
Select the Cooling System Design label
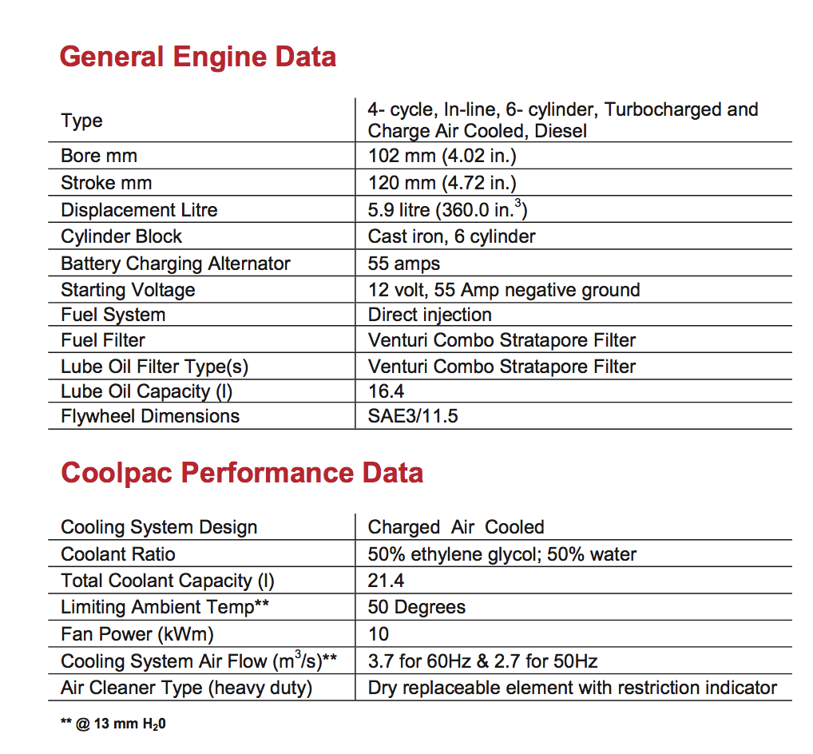(x=159, y=527)
